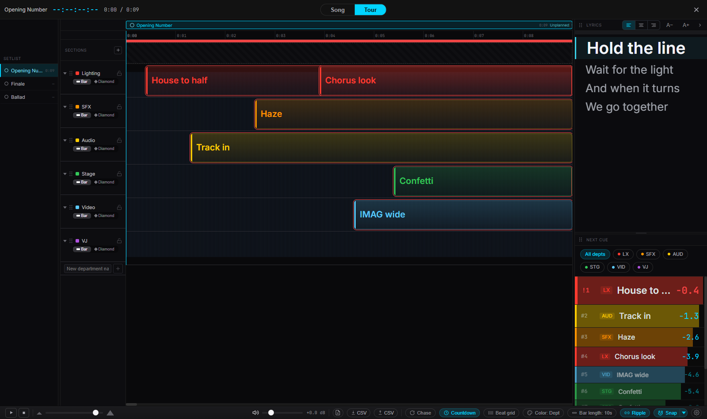This screenshot has height=419, width=707.
Task: Grab the Lighting track drag handle
Action: (x=71, y=73)
